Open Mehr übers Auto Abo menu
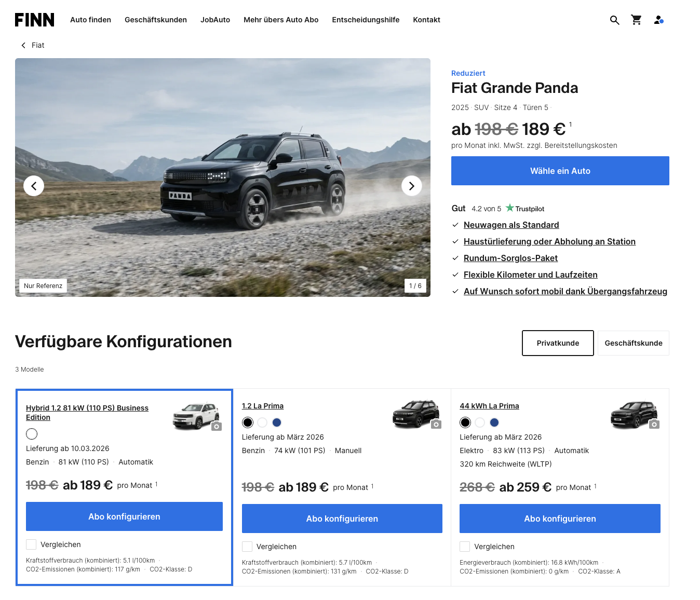Screen dimensions: 700x600 281,20
